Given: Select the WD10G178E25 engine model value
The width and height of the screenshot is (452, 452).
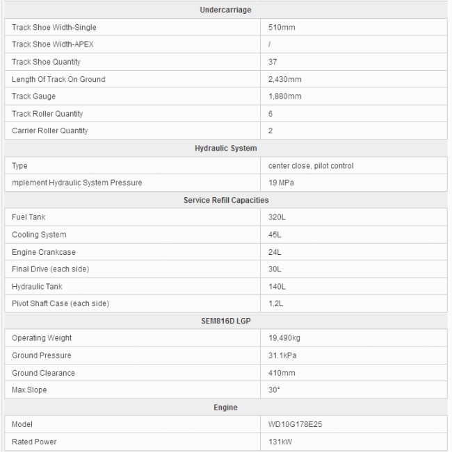Looking at the screenshot, I should 295,424.
